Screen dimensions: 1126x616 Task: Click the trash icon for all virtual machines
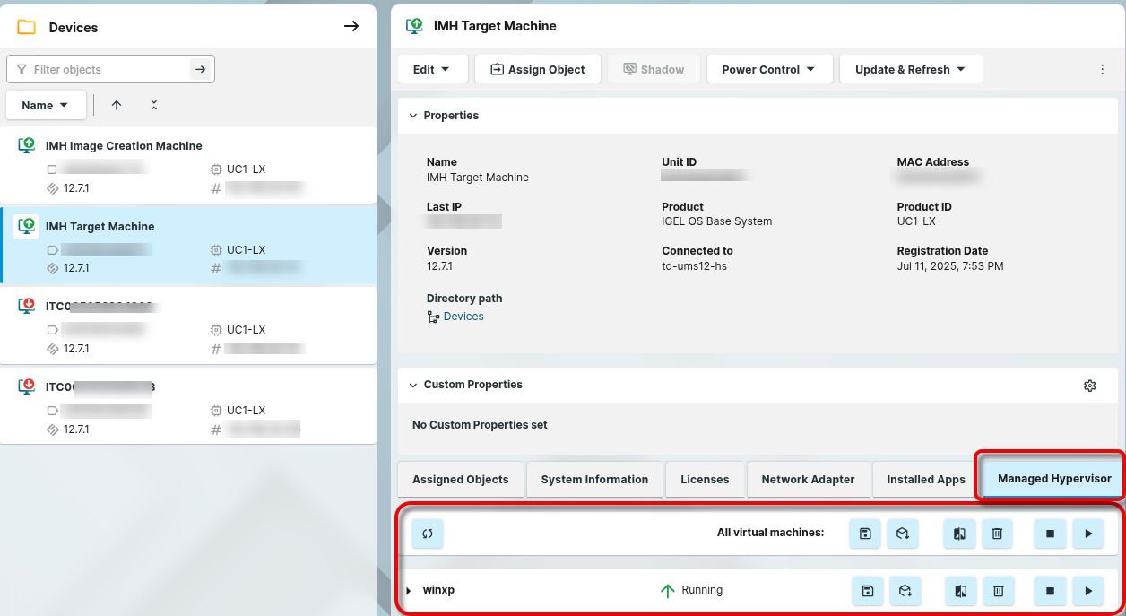(997, 534)
